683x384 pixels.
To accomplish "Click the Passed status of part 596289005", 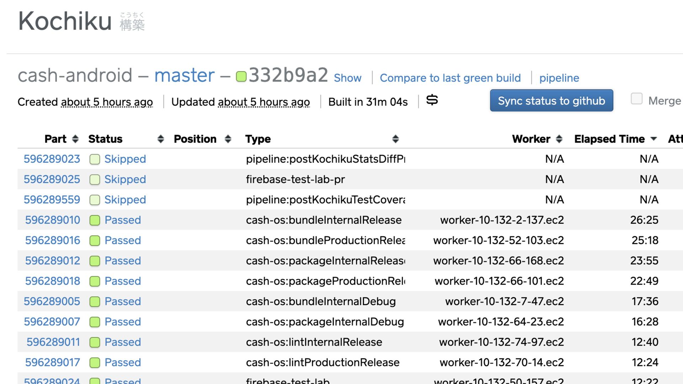I will coord(123,302).
